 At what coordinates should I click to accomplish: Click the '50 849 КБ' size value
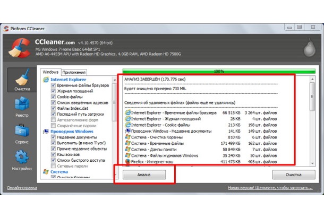[232, 150]
